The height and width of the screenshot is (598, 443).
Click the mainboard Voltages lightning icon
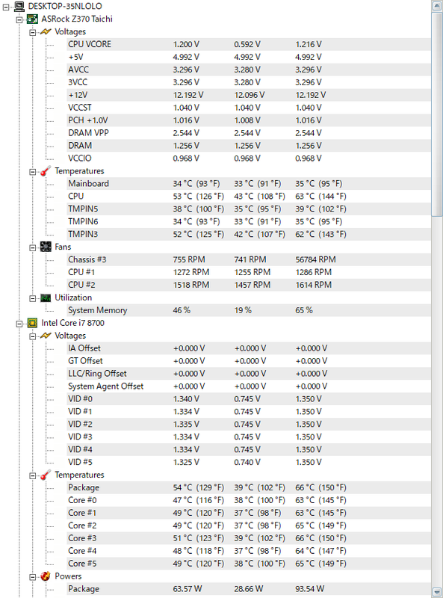[x=46, y=31]
